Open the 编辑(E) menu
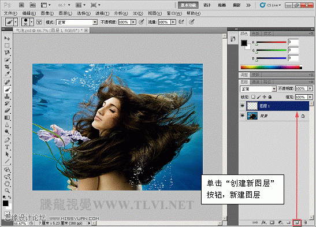The width and height of the screenshot is (316, 227). coord(29,13)
